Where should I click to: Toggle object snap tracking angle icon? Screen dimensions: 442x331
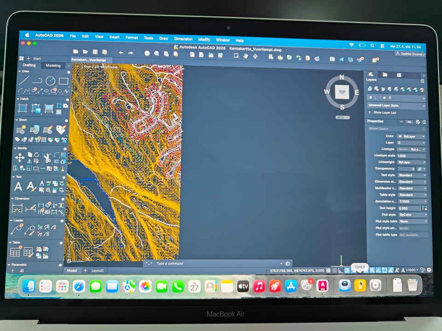[x=378, y=270]
